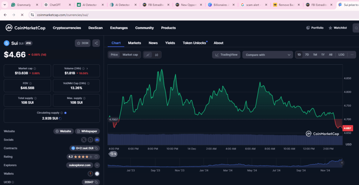
Task: Switch to the Token Unlocks tab
Action: click(x=194, y=43)
